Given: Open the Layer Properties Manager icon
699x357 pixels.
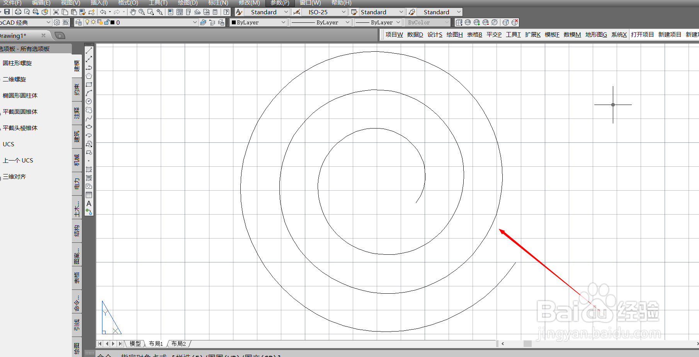Looking at the screenshot, I should coord(78,22).
